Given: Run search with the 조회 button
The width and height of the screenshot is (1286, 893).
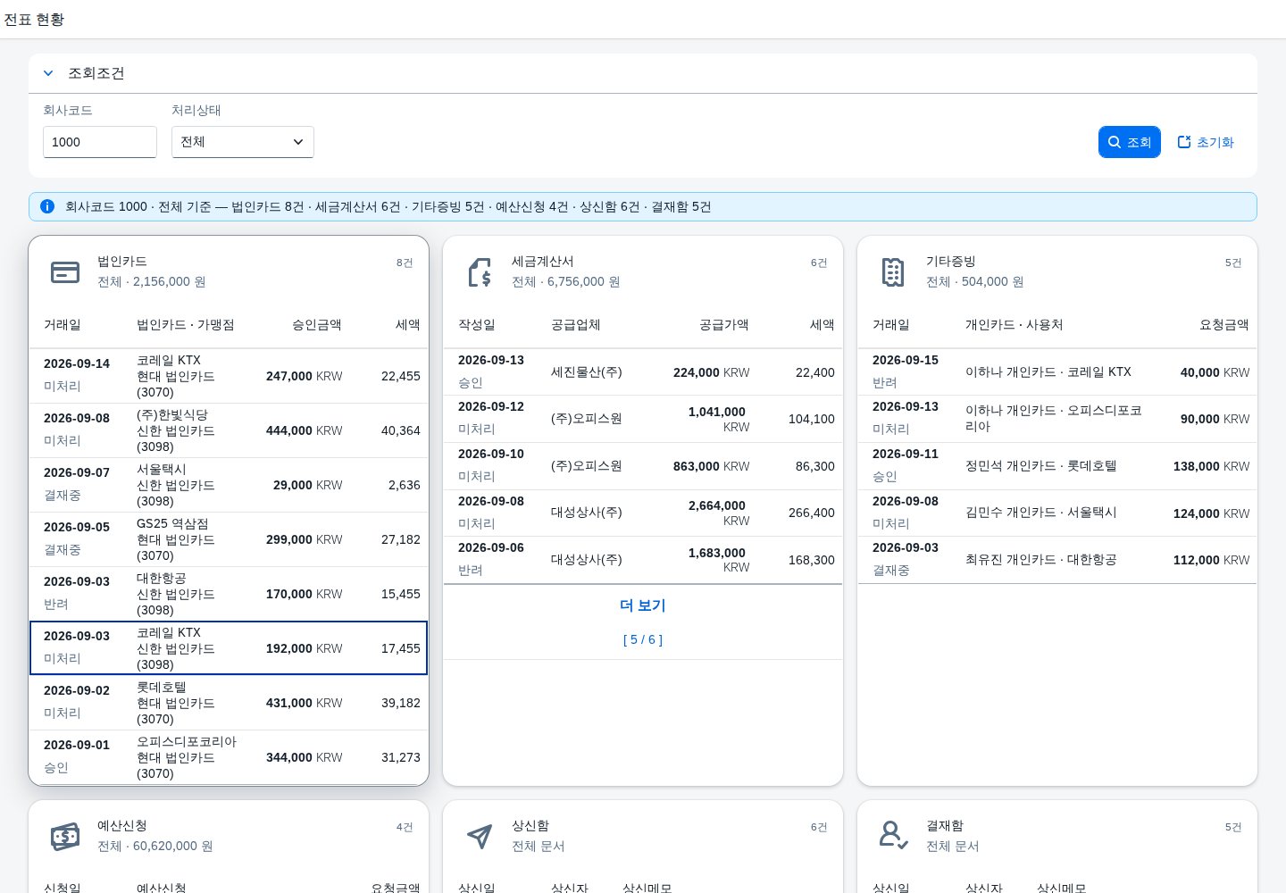Looking at the screenshot, I should tap(1130, 142).
